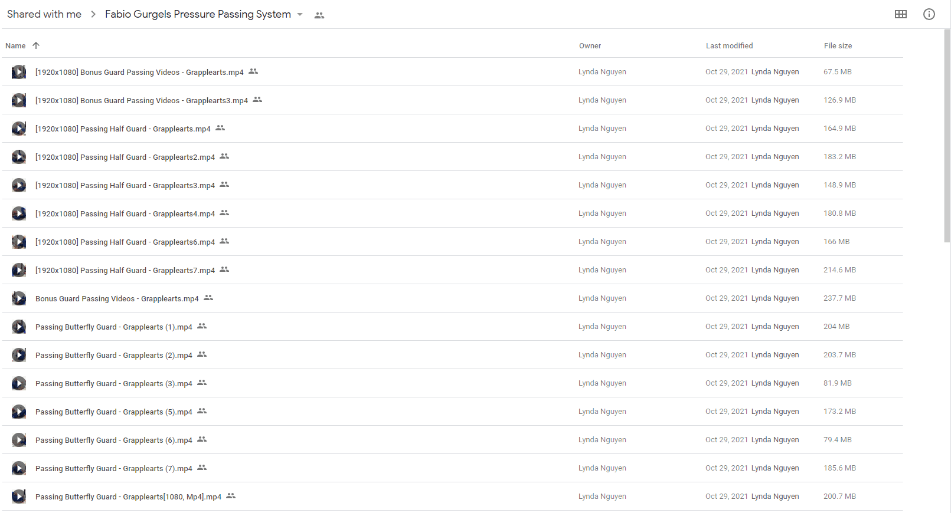Click shared icon next to Grapplearts[1080, Mp4].mp4
951x513 pixels.
231,496
